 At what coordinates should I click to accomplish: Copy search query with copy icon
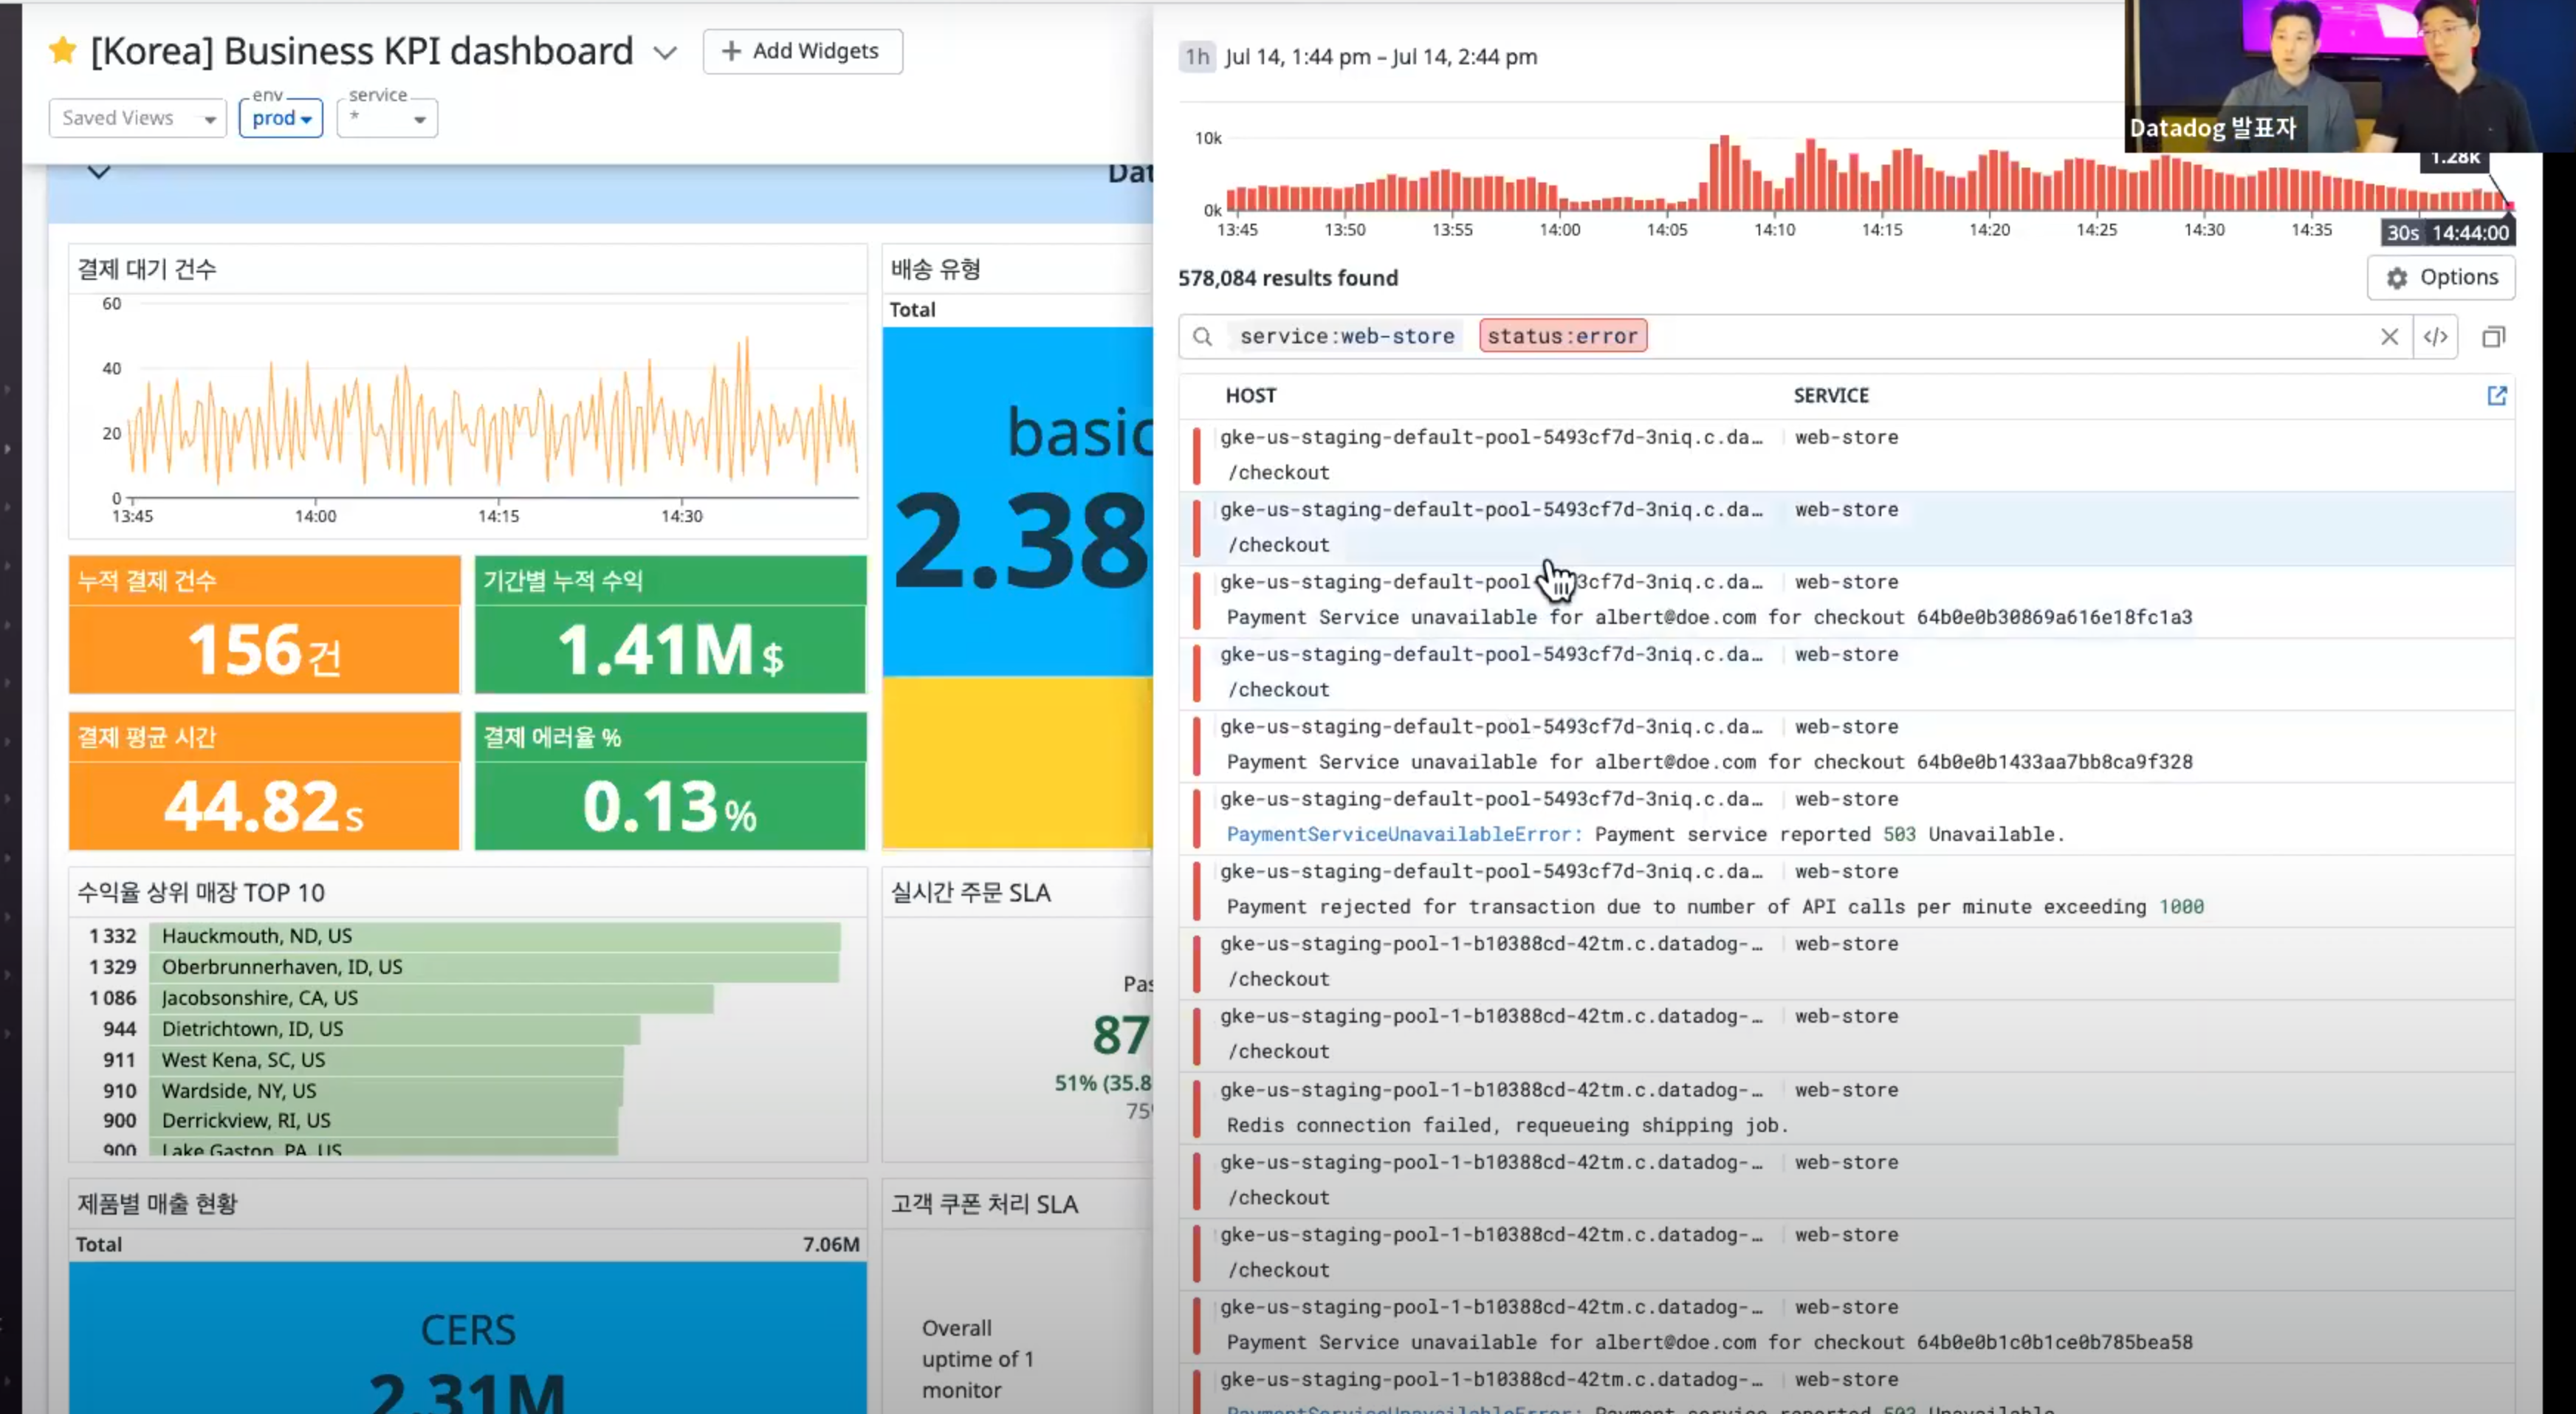pyautogui.click(x=2493, y=337)
